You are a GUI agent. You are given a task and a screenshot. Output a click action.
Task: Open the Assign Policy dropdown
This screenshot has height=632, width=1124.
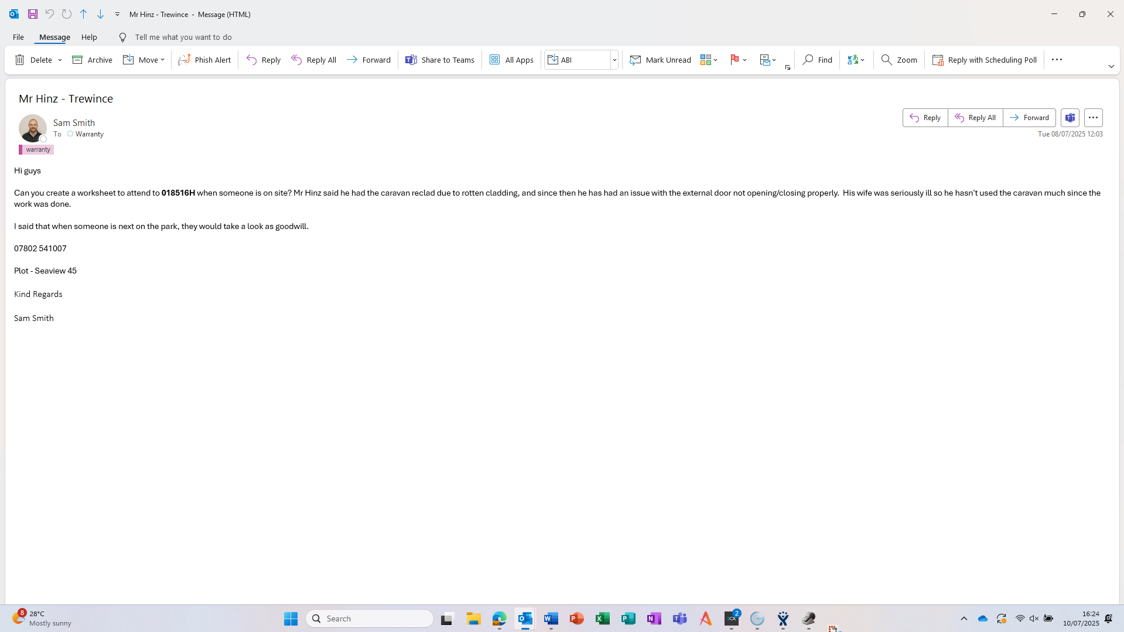tap(767, 60)
